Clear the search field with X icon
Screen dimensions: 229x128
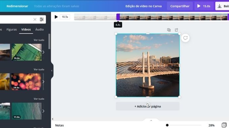coord(35,19)
